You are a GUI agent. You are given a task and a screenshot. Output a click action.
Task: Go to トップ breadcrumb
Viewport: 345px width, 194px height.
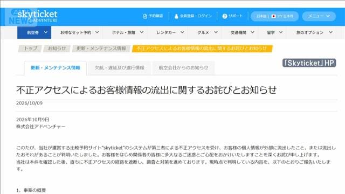pyautogui.click(x=30, y=48)
